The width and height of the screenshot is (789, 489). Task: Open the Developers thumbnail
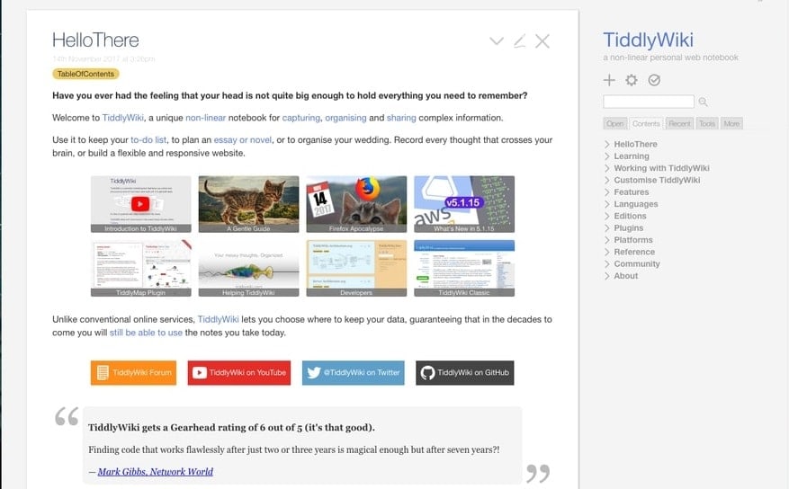(x=356, y=268)
